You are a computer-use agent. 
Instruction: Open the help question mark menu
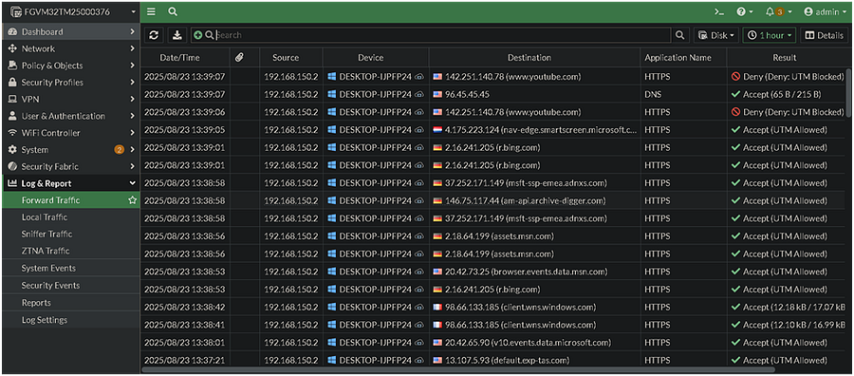pos(744,11)
